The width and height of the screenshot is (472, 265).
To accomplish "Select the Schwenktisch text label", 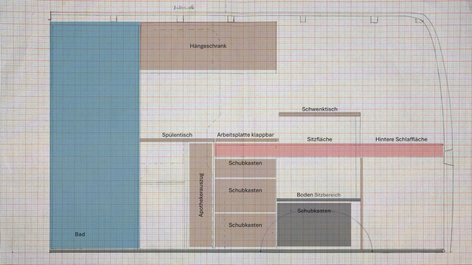I will click(x=319, y=109).
